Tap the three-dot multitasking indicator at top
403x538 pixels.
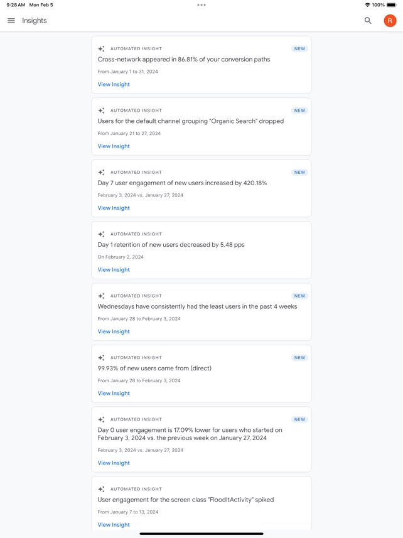201,5
